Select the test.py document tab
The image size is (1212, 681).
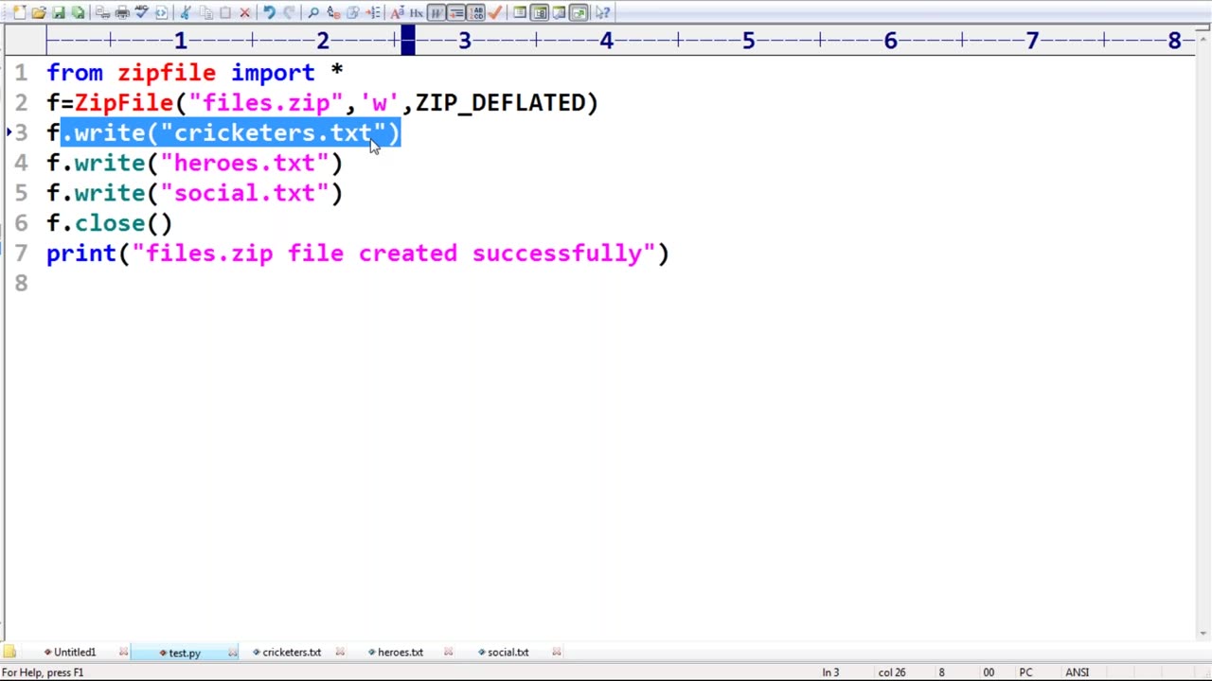click(185, 653)
